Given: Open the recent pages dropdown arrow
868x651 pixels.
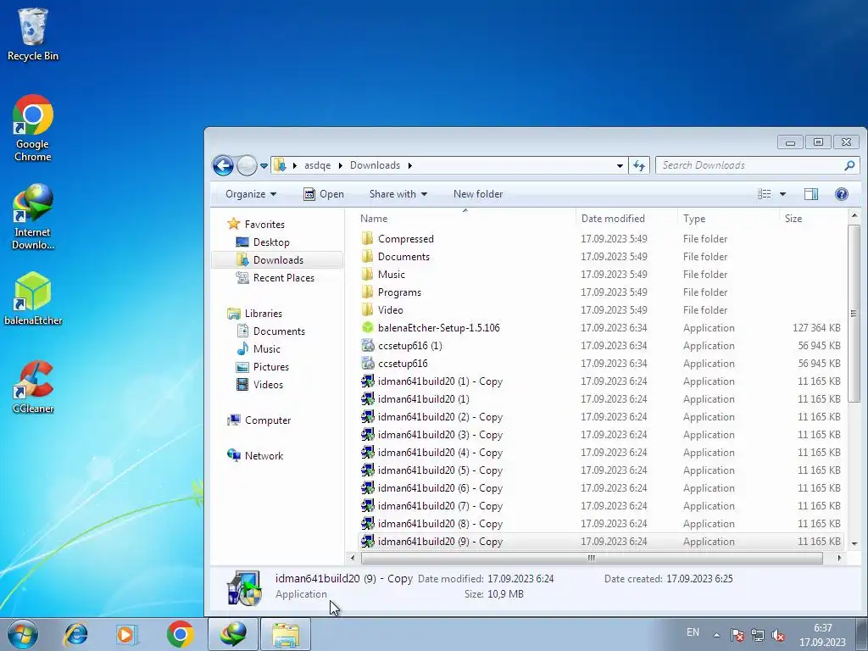Looking at the screenshot, I should 264,165.
